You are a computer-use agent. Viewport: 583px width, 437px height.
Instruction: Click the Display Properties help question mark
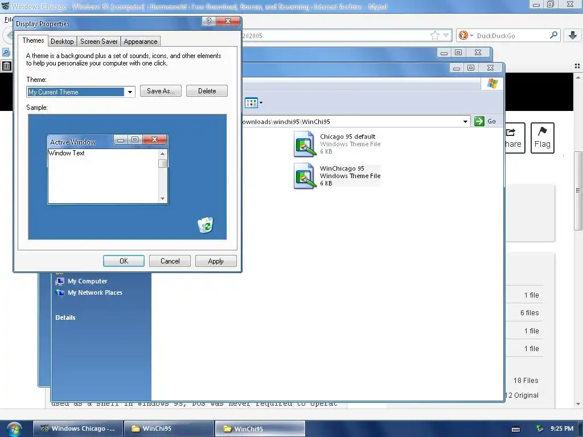(x=208, y=21)
